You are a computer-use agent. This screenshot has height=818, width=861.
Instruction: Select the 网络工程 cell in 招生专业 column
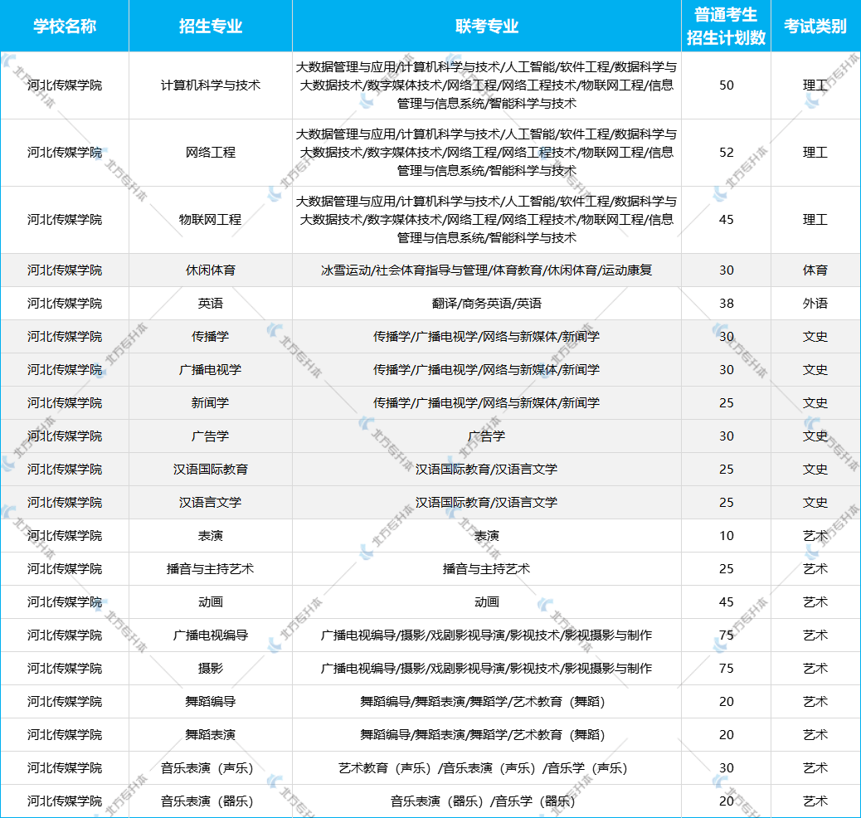(211, 152)
